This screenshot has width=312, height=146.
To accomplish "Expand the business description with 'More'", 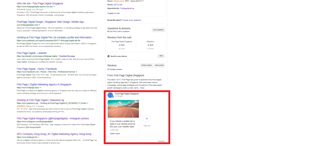I will coord(142,88).
